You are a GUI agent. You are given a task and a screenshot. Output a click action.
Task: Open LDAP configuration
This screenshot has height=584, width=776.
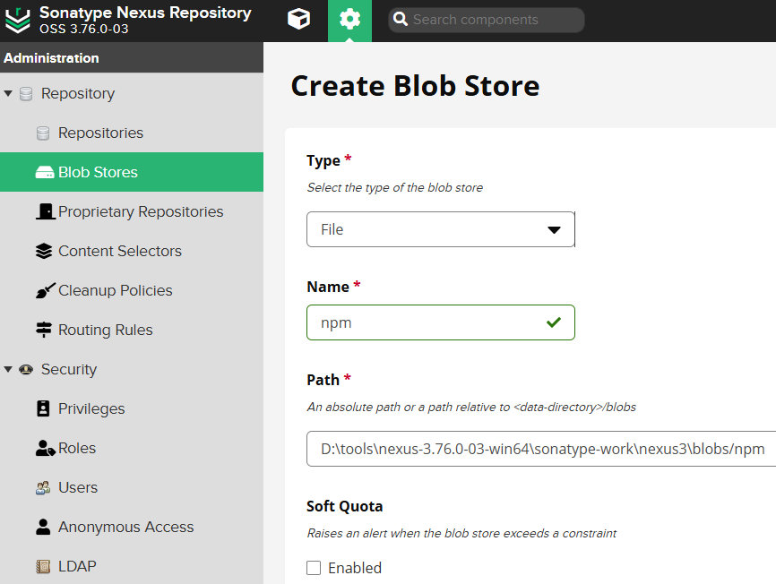[132, 566]
